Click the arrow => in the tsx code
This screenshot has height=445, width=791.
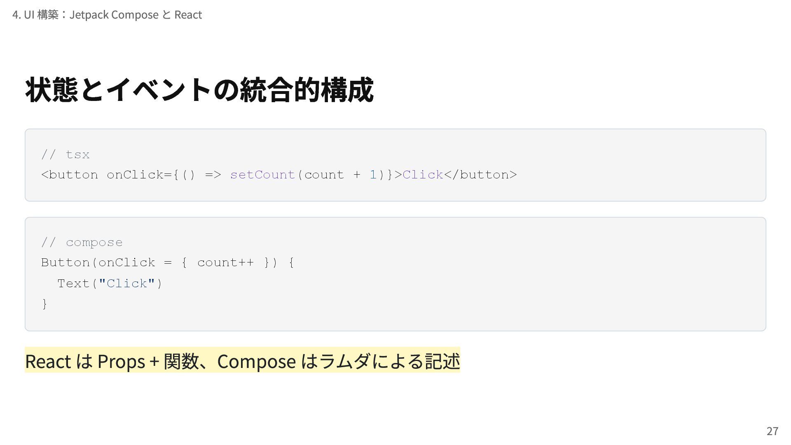point(213,175)
